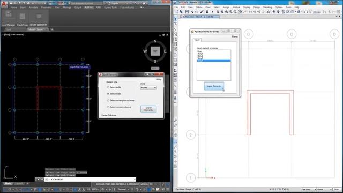Open the Global coordinate system dropdown
Screen dimensions: 343x193
(325, 189)
